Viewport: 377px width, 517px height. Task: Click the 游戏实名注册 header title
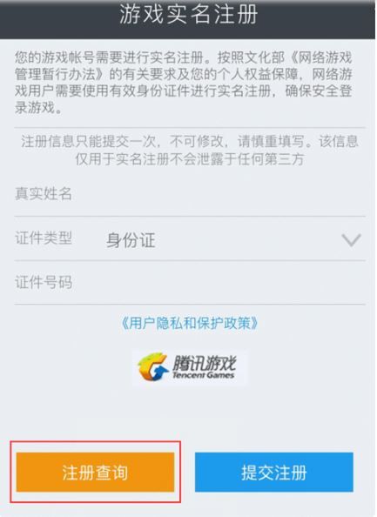(x=188, y=15)
